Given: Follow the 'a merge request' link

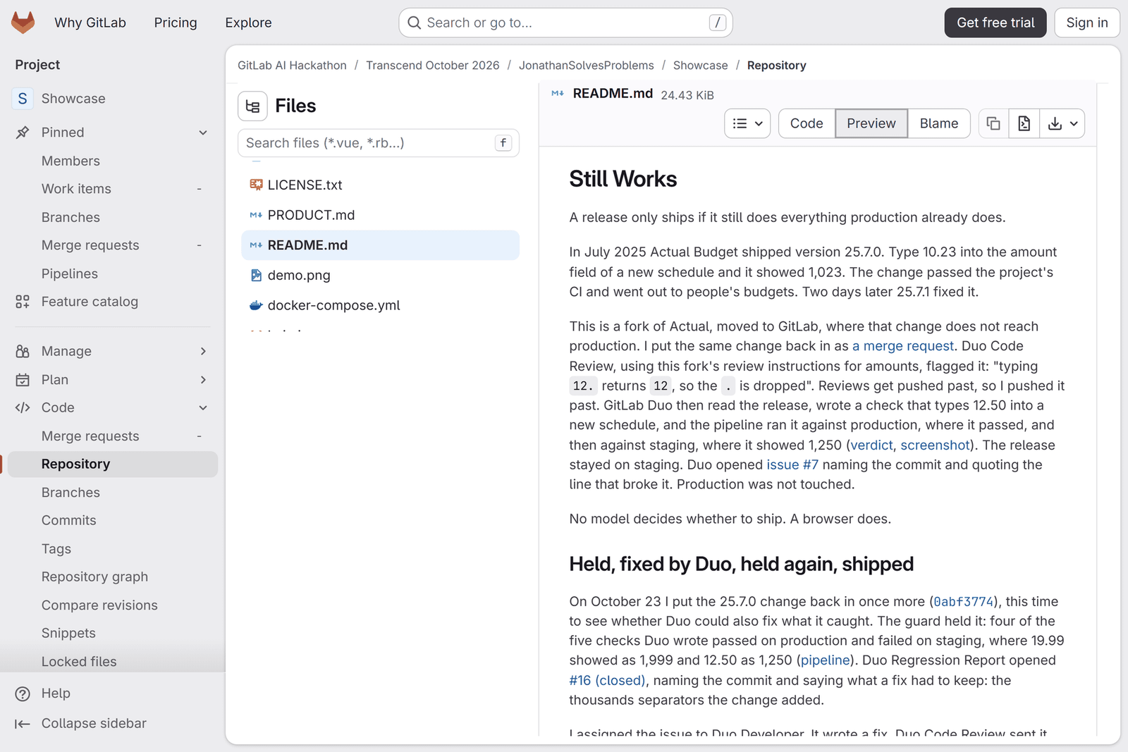Looking at the screenshot, I should [x=902, y=346].
